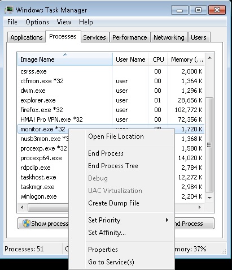The image size is (232, 270).
Task: Click the shield icon on Show processes button
Action: [26, 224]
